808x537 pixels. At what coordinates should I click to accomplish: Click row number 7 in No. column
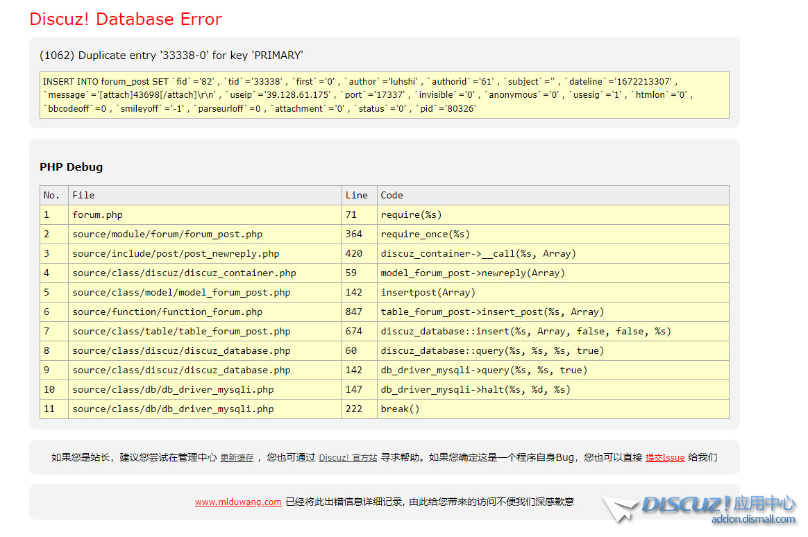click(54, 332)
